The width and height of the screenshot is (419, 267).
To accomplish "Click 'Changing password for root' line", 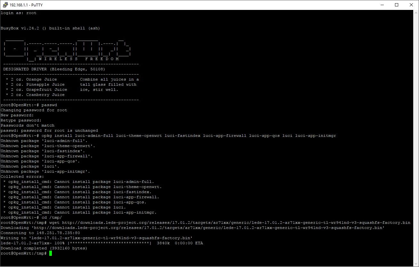I will [34, 110].
